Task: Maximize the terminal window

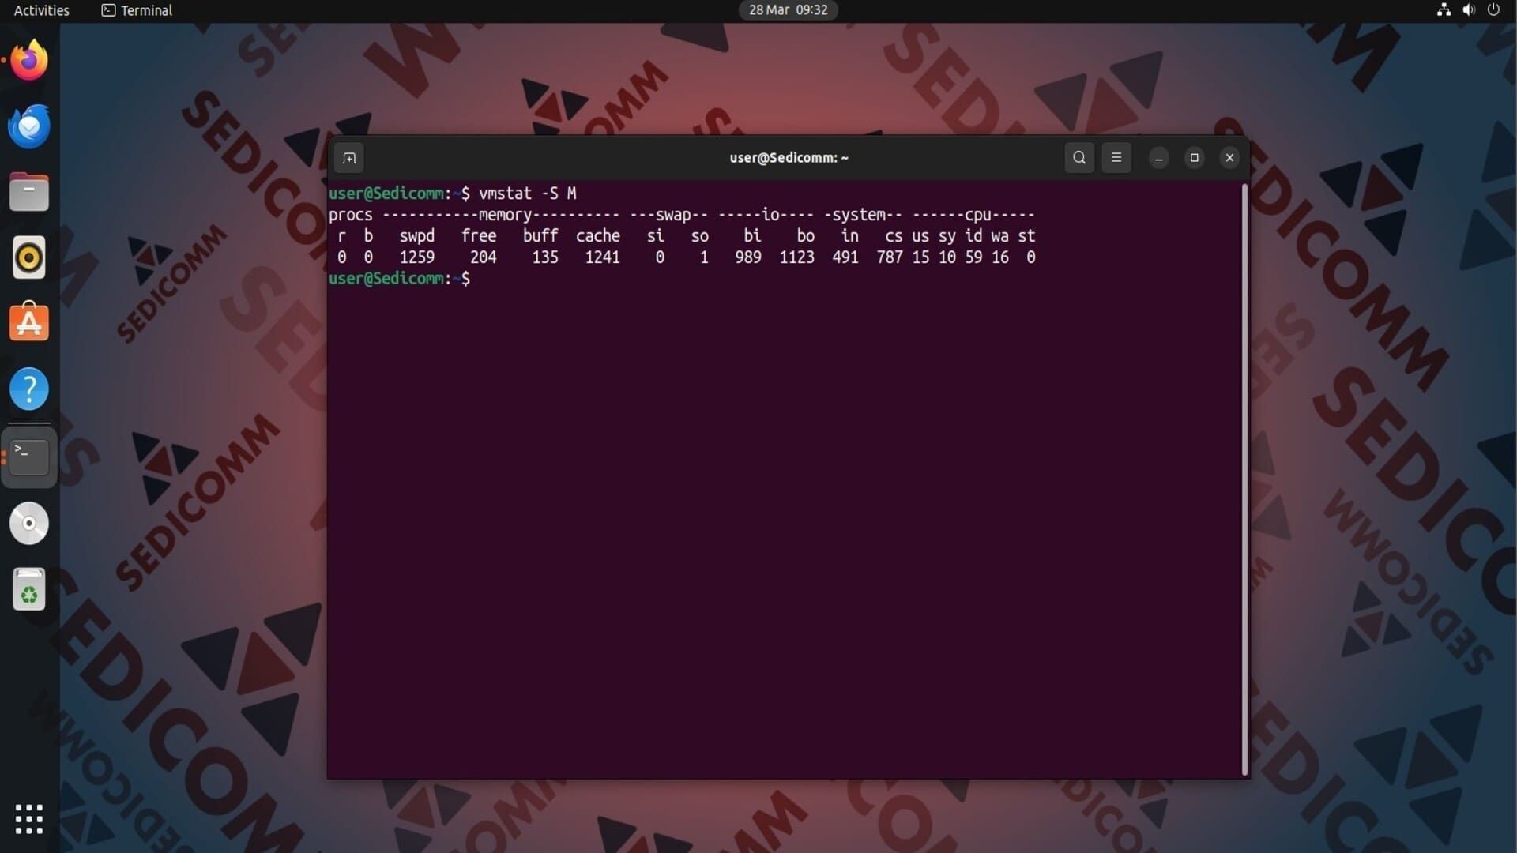Action: (x=1194, y=158)
